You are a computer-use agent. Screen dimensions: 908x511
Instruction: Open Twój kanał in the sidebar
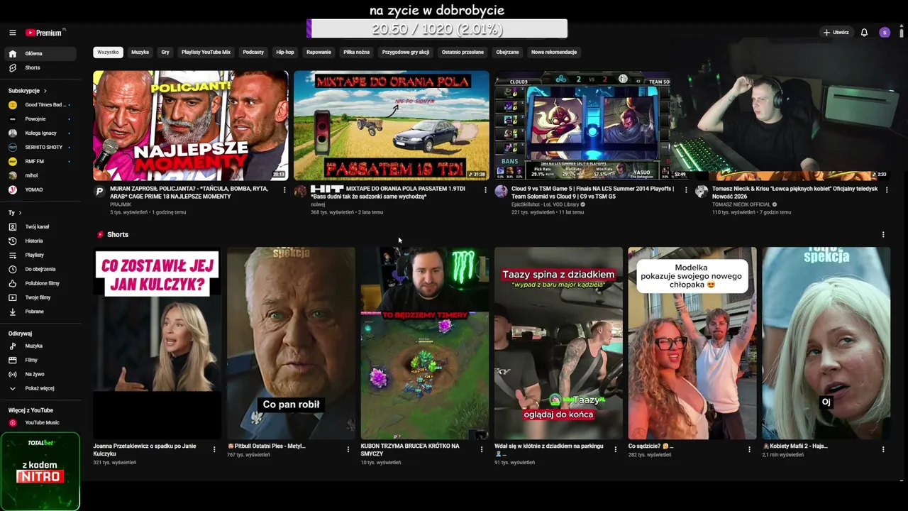click(x=40, y=226)
